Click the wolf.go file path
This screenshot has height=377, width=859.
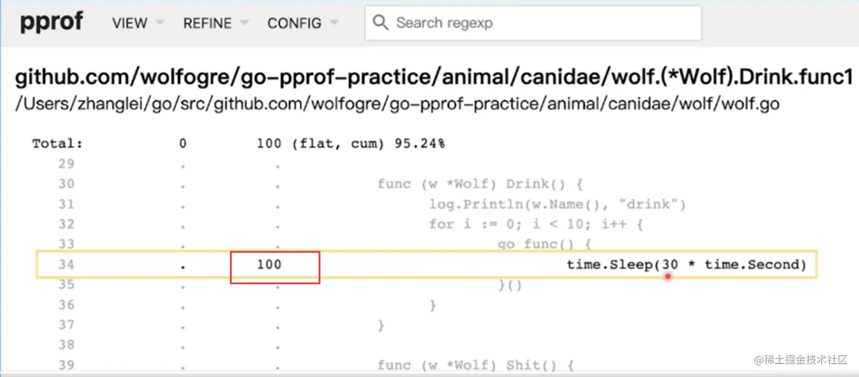click(x=397, y=104)
